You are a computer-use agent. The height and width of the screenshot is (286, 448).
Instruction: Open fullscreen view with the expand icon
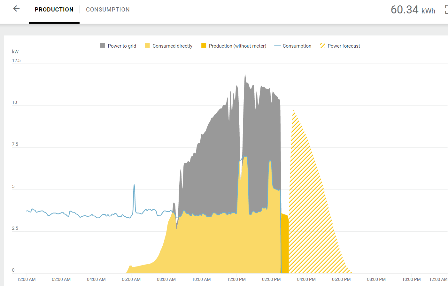[446, 9]
